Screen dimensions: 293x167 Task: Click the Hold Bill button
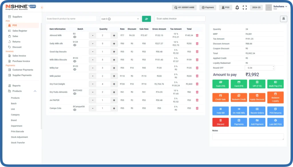(x=220, y=111)
